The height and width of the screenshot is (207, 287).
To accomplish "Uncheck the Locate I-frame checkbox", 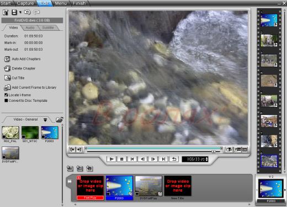I will (x=6, y=95).
